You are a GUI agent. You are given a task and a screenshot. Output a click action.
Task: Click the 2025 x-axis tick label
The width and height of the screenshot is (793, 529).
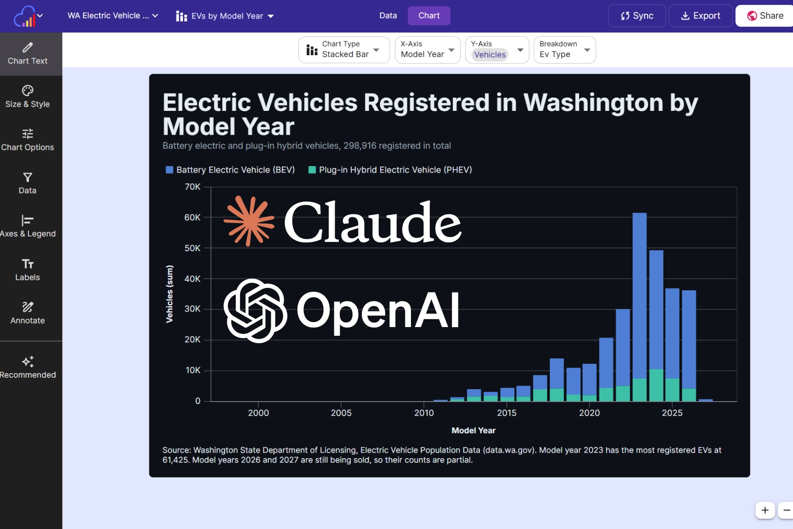click(x=672, y=413)
